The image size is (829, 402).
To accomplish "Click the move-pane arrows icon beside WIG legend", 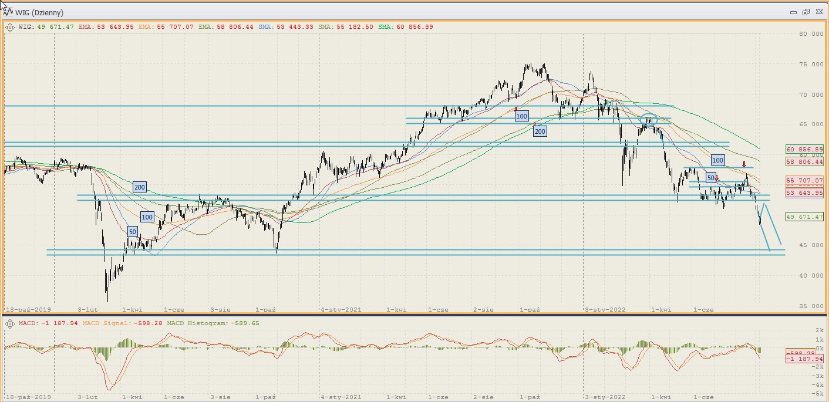I will point(10,26).
